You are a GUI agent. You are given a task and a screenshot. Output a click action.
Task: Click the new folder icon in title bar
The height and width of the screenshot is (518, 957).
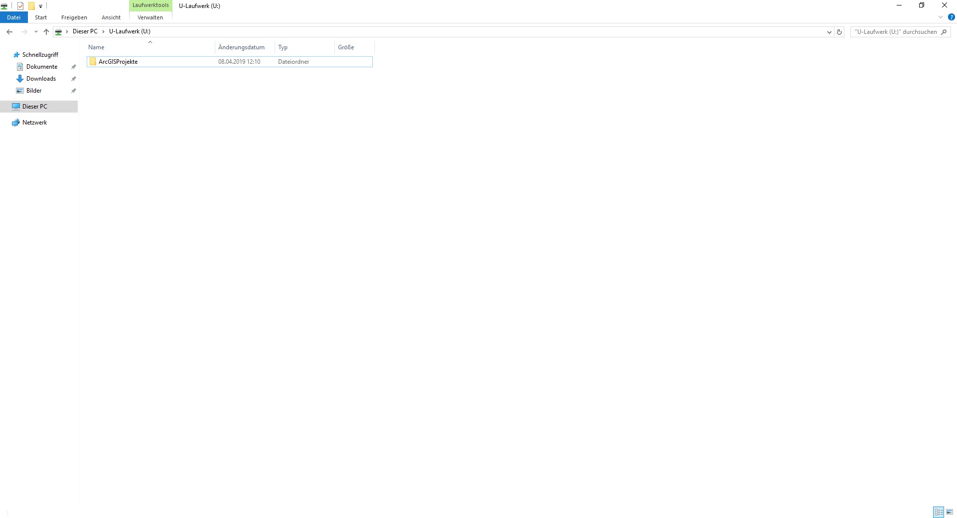pyautogui.click(x=31, y=6)
